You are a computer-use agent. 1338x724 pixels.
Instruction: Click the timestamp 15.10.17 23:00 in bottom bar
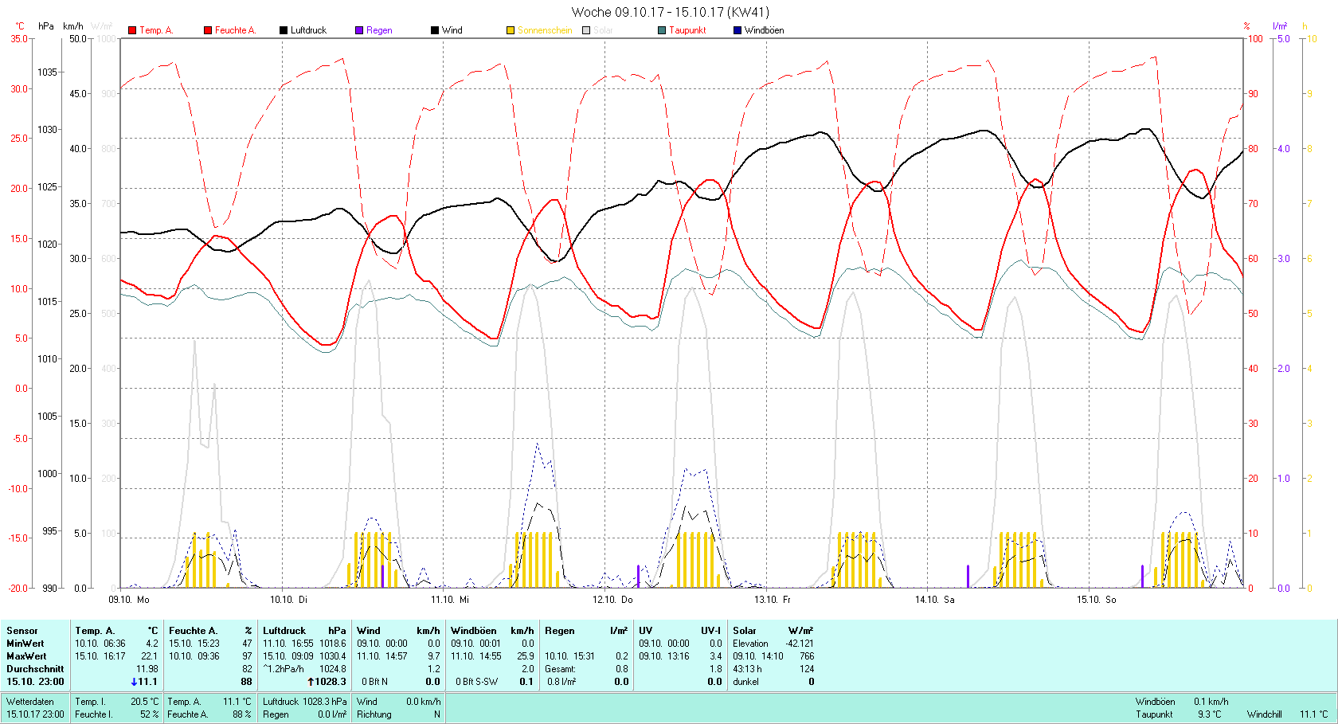point(35,714)
